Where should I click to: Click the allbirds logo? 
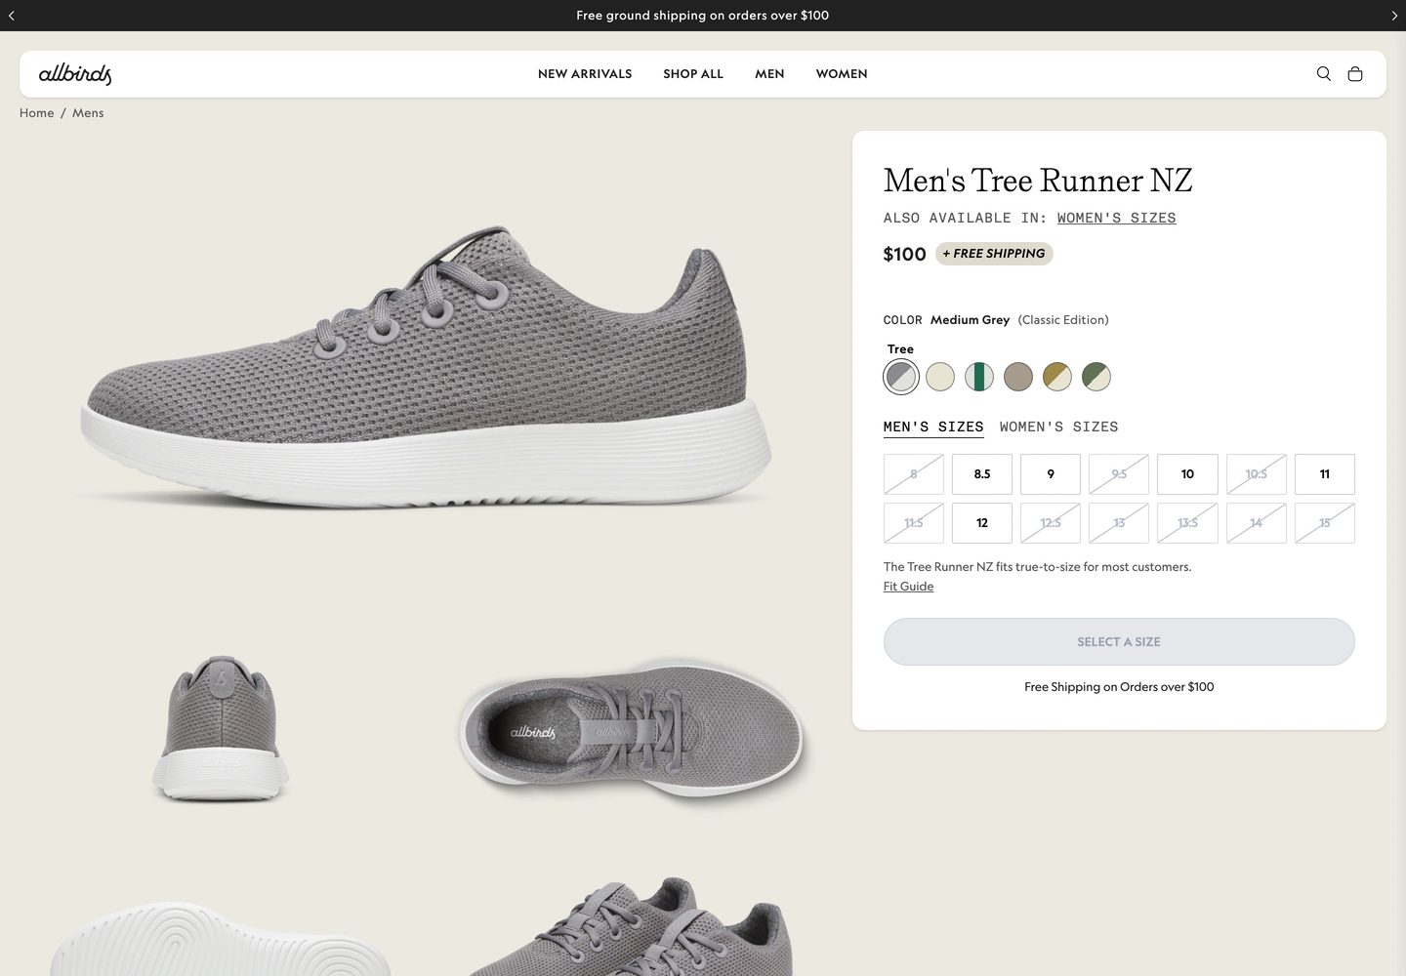pos(75,74)
